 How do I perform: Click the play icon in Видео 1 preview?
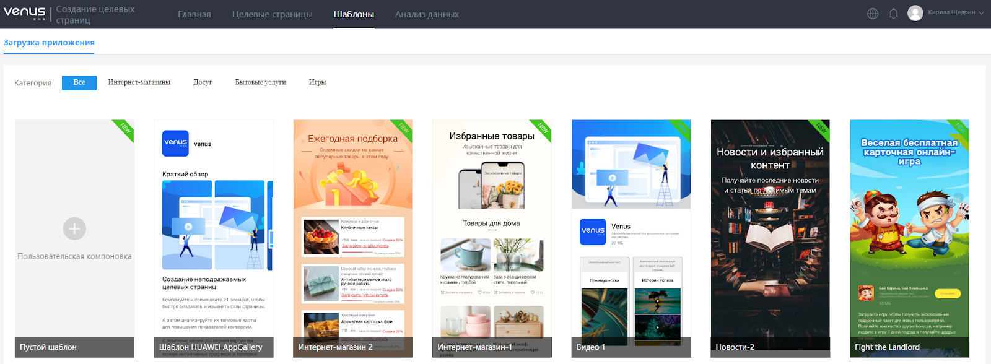pyautogui.click(x=612, y=178)
